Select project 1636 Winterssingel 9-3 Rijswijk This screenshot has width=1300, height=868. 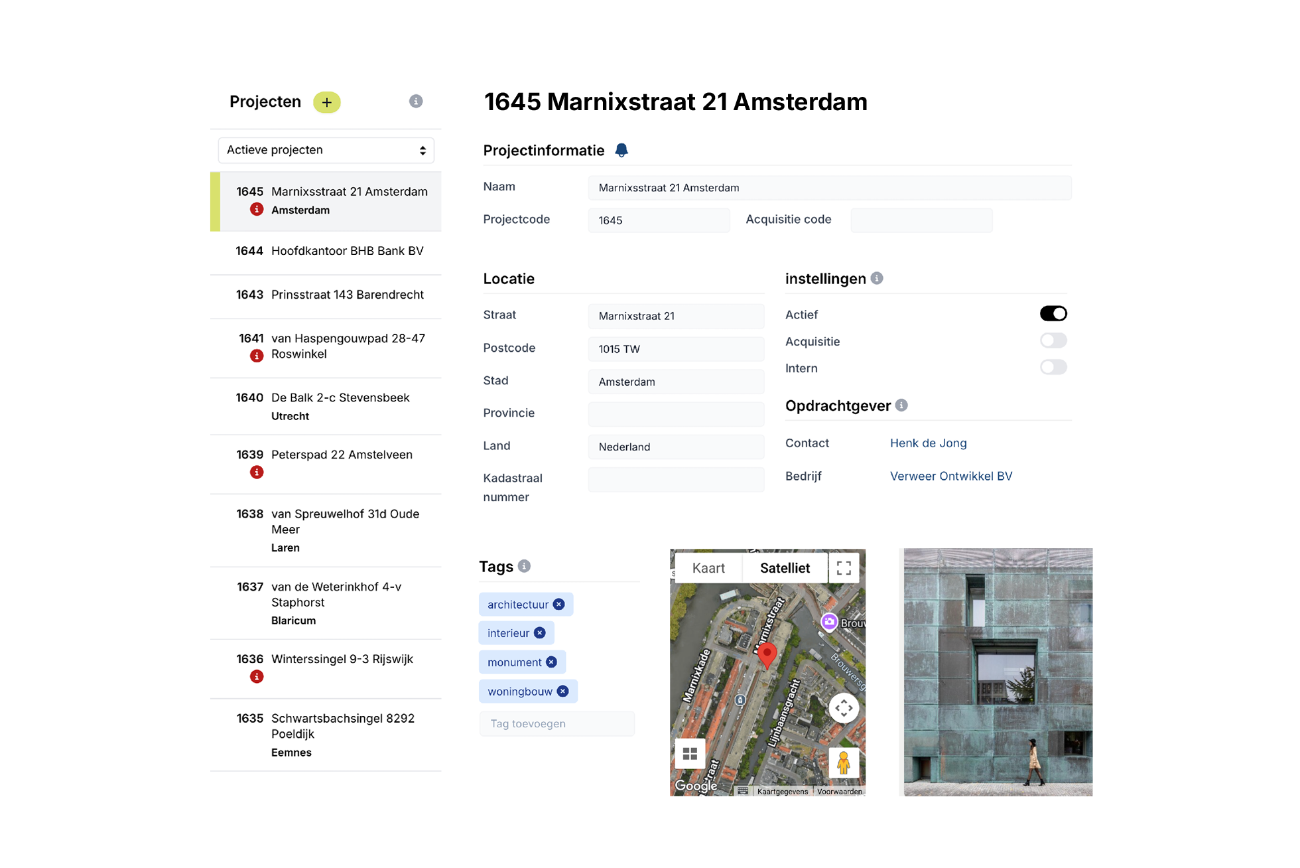click(x=326, y=668)
